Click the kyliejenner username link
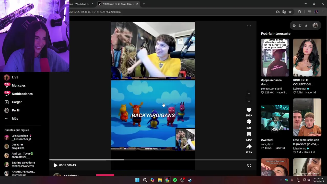This screenshot has width=327, height=184. 300,89
